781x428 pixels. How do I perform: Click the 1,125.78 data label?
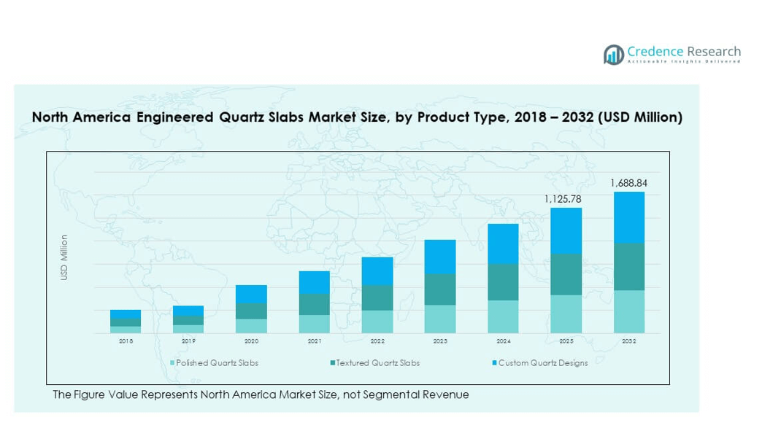click(x=566, y=198)
